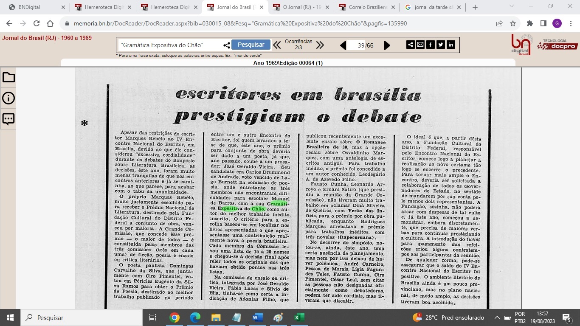
Task: Switch keyboard language POR PTB2
Action: (520, 318)
